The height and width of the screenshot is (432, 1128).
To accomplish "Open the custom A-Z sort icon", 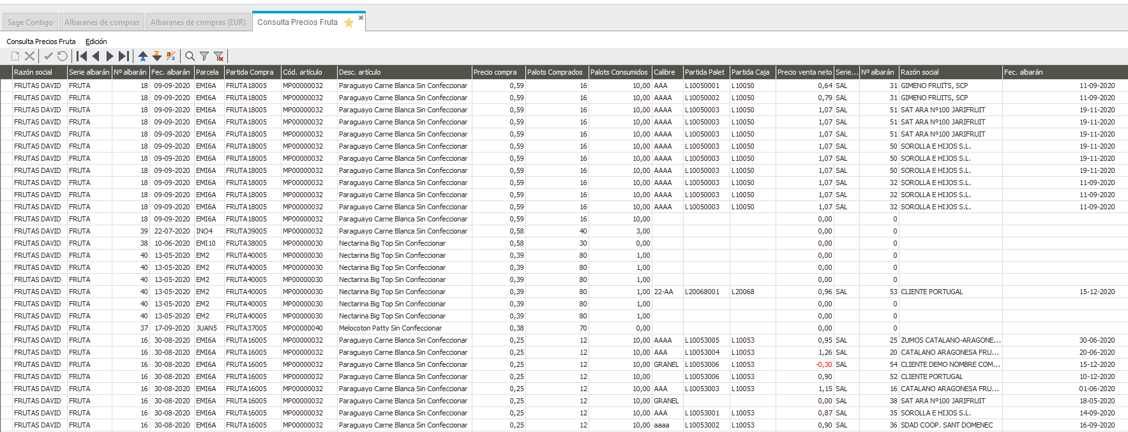I will point(171,56).
